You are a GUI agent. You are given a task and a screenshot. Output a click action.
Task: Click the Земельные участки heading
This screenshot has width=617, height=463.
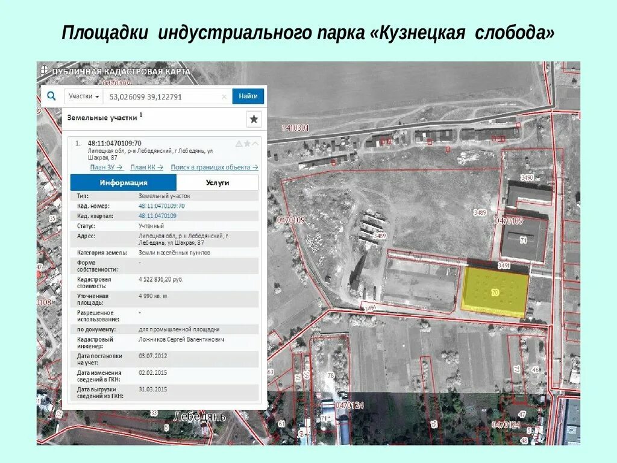[x=102, y=118]
